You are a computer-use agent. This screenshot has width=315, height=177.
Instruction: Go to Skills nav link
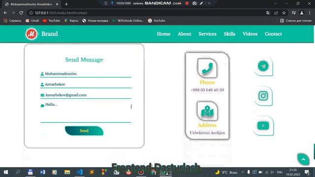tap(229, 34)
